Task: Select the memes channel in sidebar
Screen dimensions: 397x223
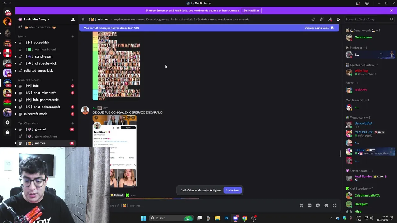Action: (x=46, y=143)
